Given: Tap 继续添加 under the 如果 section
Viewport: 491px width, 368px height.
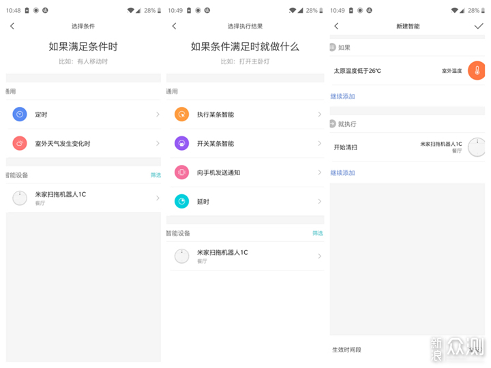Looking at the screenshot, I should point(343,96).
